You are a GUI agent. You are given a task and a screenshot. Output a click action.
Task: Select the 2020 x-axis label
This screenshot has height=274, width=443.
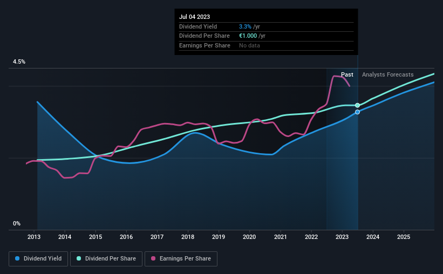[249, 237]
